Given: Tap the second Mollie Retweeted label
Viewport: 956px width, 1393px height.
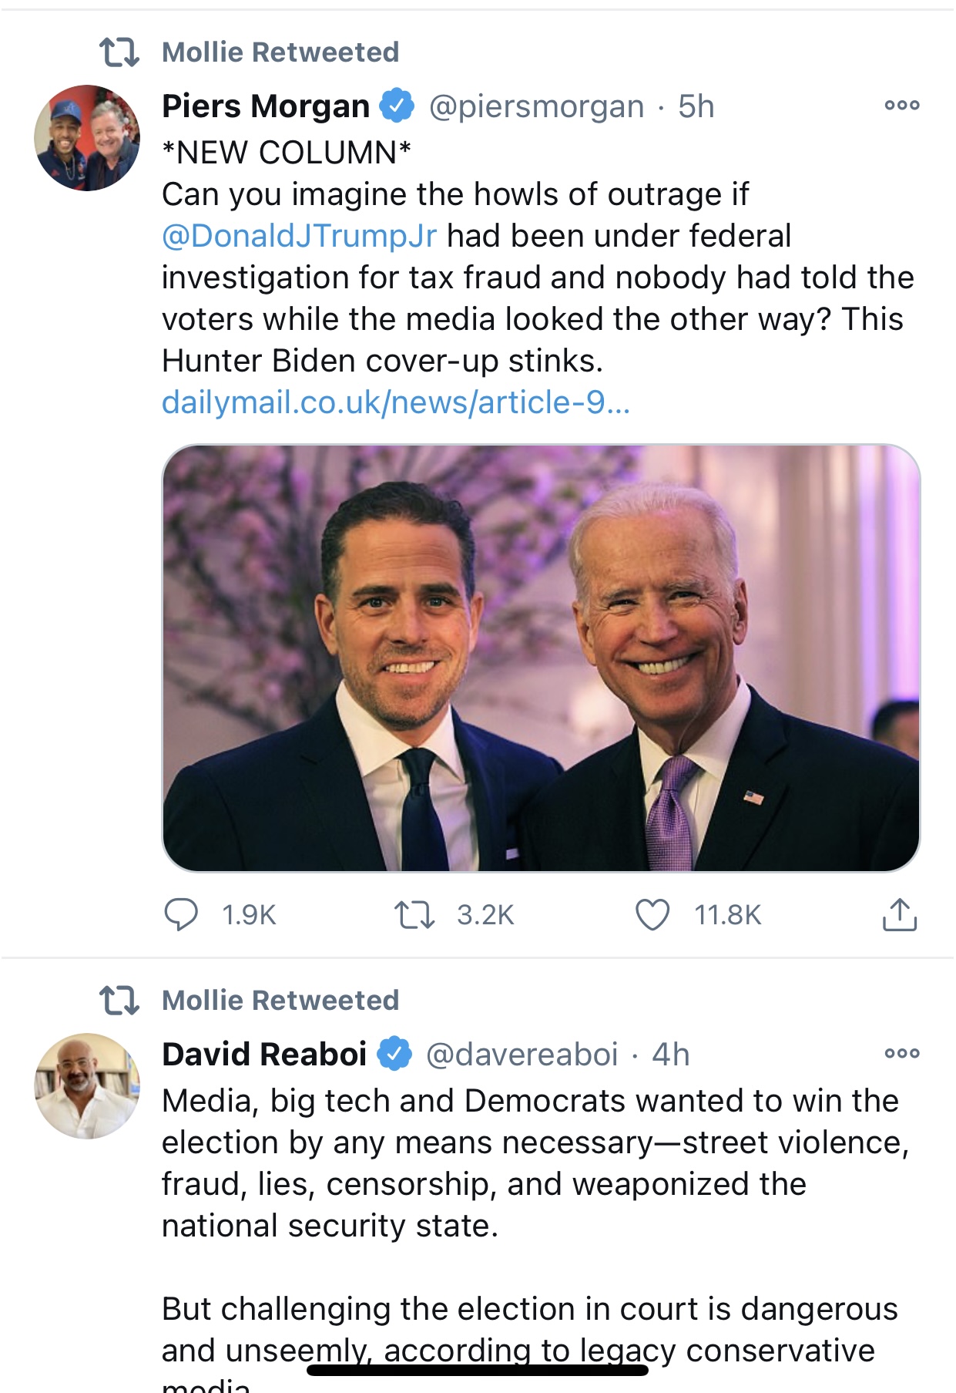Looking at the screenshot, I should tap(280, 1001).
